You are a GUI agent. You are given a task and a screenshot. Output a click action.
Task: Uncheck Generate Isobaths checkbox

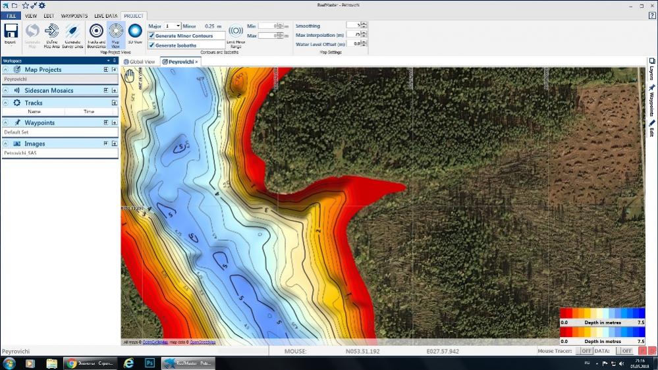pos(151,45)
